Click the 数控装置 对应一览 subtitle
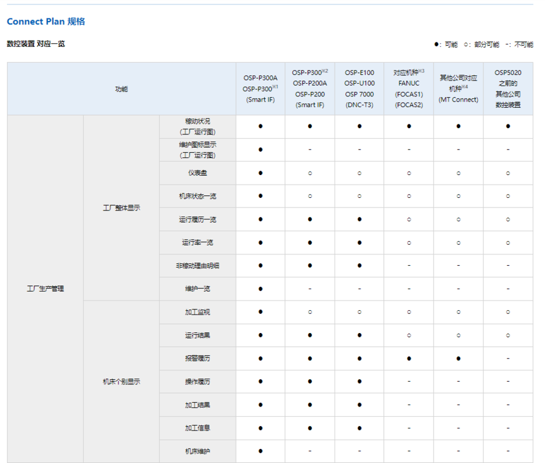This screenshot has height=463, width=545. click(35, 44)
